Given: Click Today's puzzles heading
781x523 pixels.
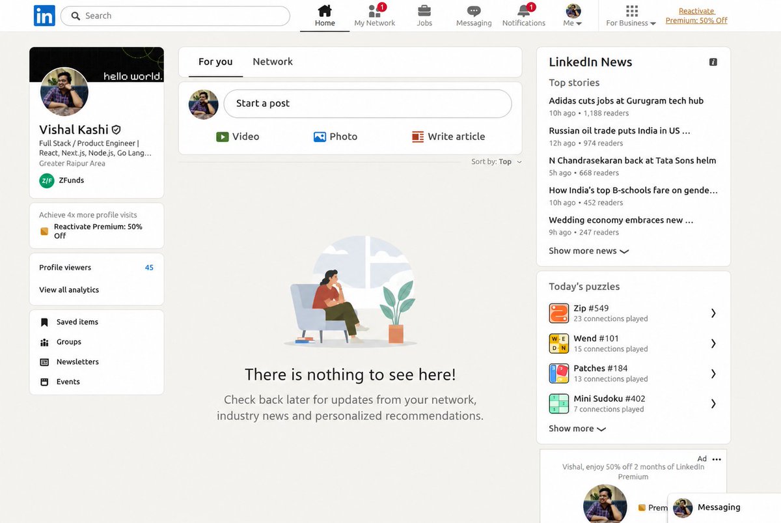Looking at the screenshot, I should point(584,287).
